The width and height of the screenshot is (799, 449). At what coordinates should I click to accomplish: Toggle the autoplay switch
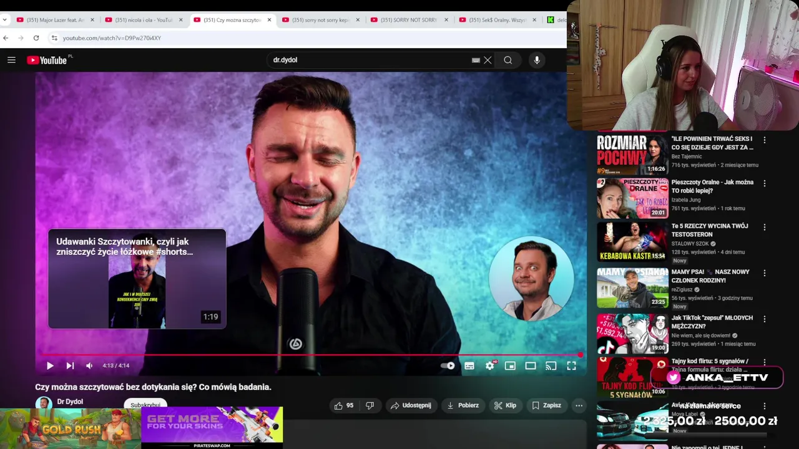[448, 366]
